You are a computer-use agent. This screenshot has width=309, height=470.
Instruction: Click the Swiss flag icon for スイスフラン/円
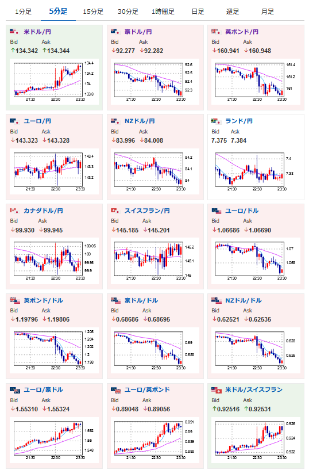pyautogui.click(x=115, y=211)
